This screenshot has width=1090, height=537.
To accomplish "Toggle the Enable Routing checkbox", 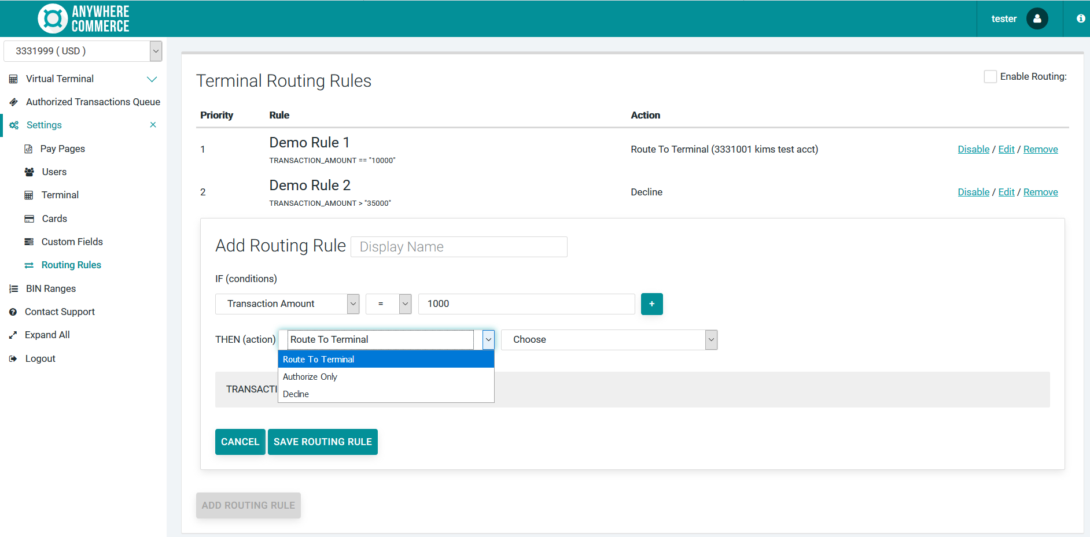I will (990, 76).
